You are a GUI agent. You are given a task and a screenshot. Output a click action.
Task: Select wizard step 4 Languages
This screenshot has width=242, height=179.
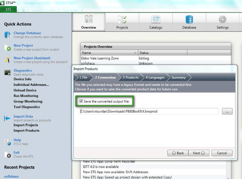coord(155,78)
